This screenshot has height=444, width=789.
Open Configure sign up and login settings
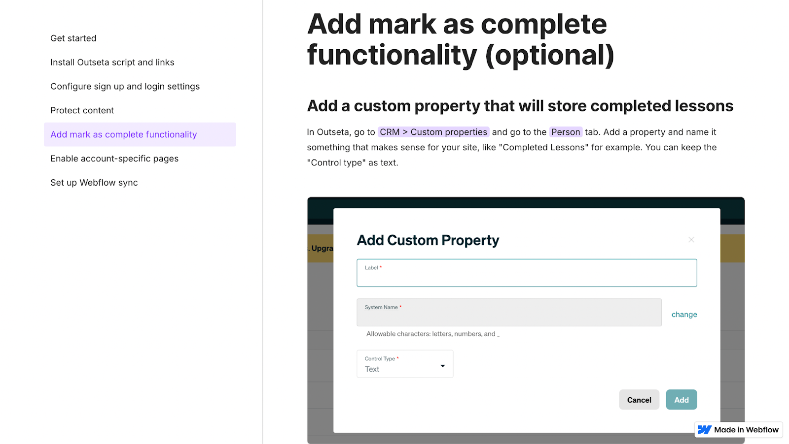click(125, 87)
